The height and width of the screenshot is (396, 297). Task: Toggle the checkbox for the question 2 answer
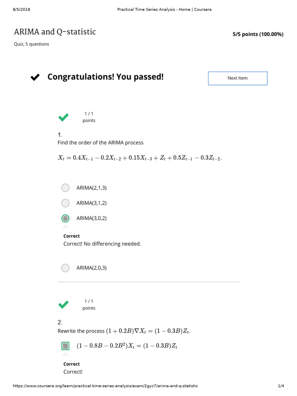[x=65, y=346]
